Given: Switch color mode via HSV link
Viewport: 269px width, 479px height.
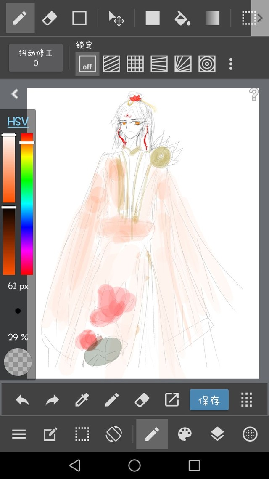Looking at the screenshot, I should point(18,122).
